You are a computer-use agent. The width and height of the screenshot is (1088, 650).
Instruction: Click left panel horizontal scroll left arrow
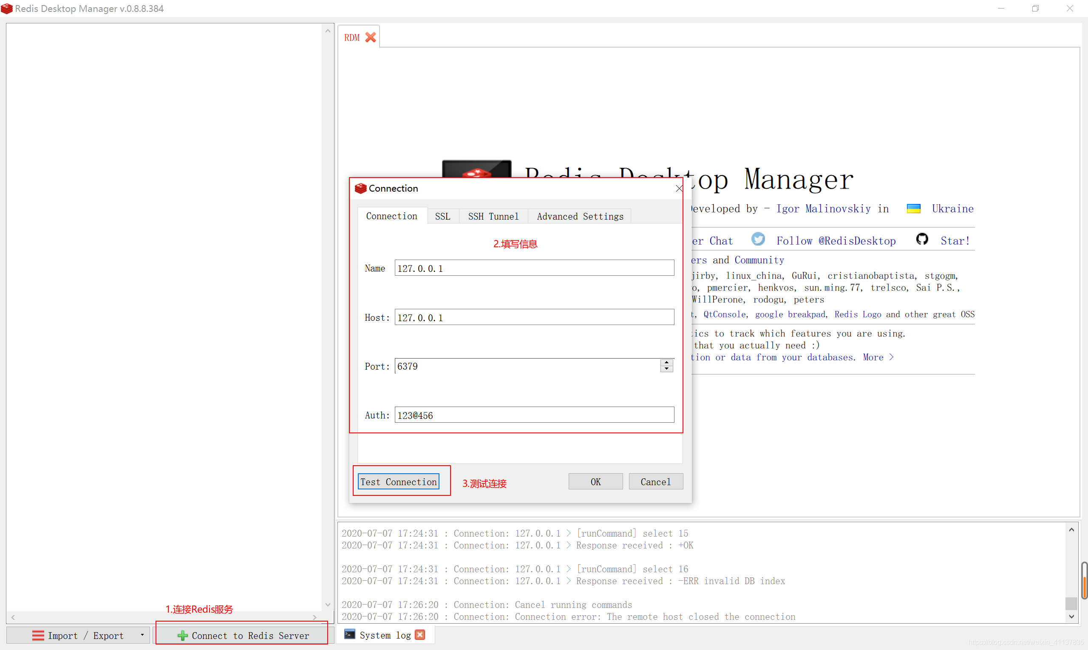[x=13, y=617]
